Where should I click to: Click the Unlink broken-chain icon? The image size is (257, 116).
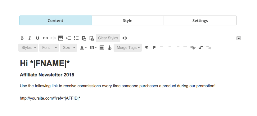click(x=53, y=38)
